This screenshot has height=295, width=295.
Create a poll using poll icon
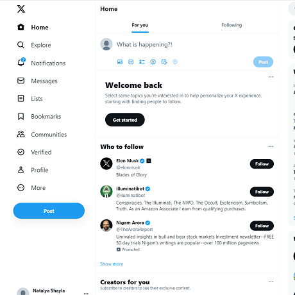142,62
